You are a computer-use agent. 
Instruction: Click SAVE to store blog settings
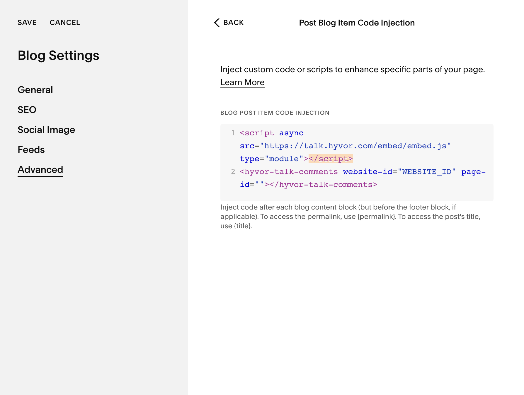click(27, 23)
